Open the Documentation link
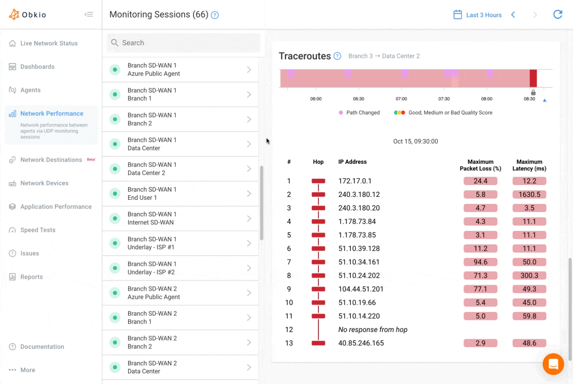Screen dimensions: 573x384 click(42, 346)
